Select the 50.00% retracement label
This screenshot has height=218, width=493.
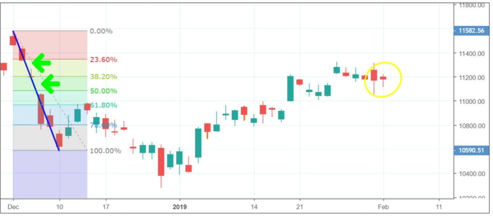point(103,91)
